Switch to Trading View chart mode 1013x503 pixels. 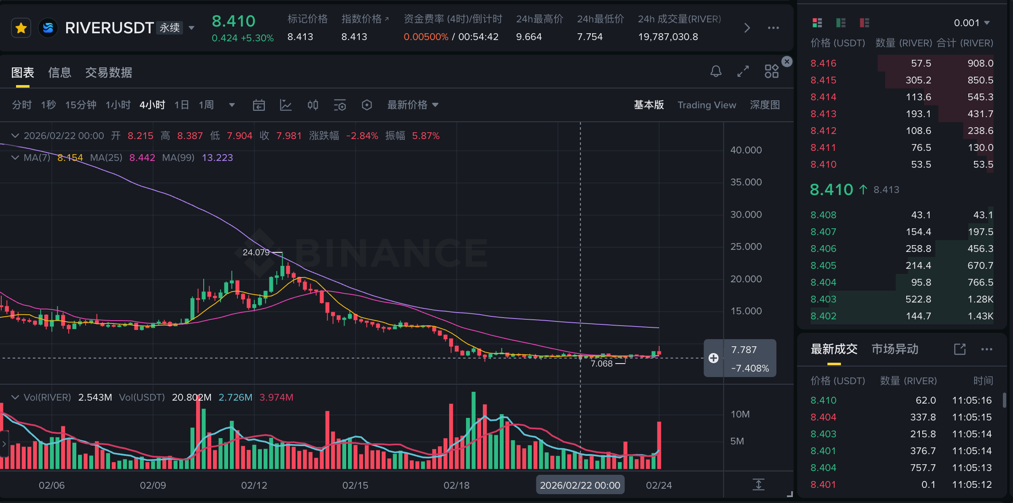click(x=706, y=105)
